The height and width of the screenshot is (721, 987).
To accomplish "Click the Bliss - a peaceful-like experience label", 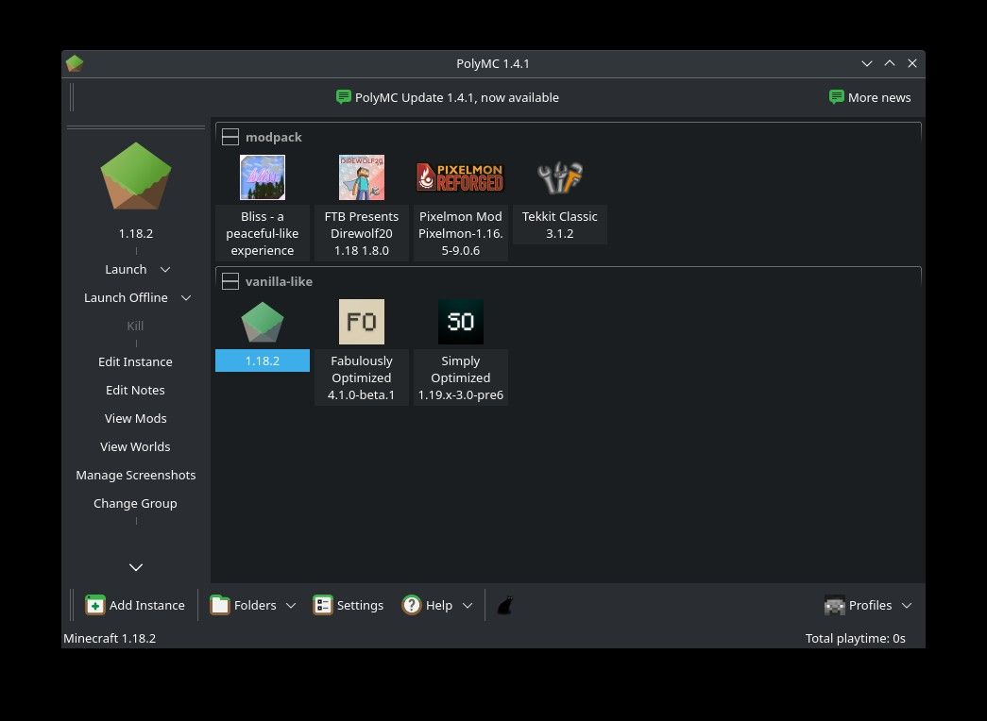I will [x=263, y=233].
